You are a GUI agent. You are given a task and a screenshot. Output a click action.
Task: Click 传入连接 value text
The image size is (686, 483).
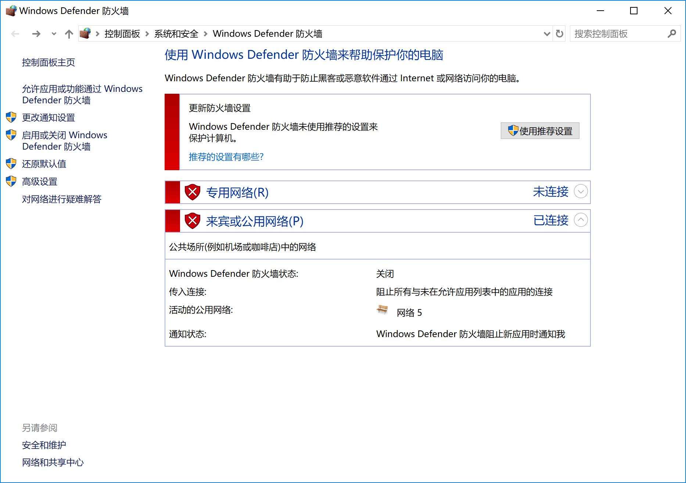coord(464,292)
